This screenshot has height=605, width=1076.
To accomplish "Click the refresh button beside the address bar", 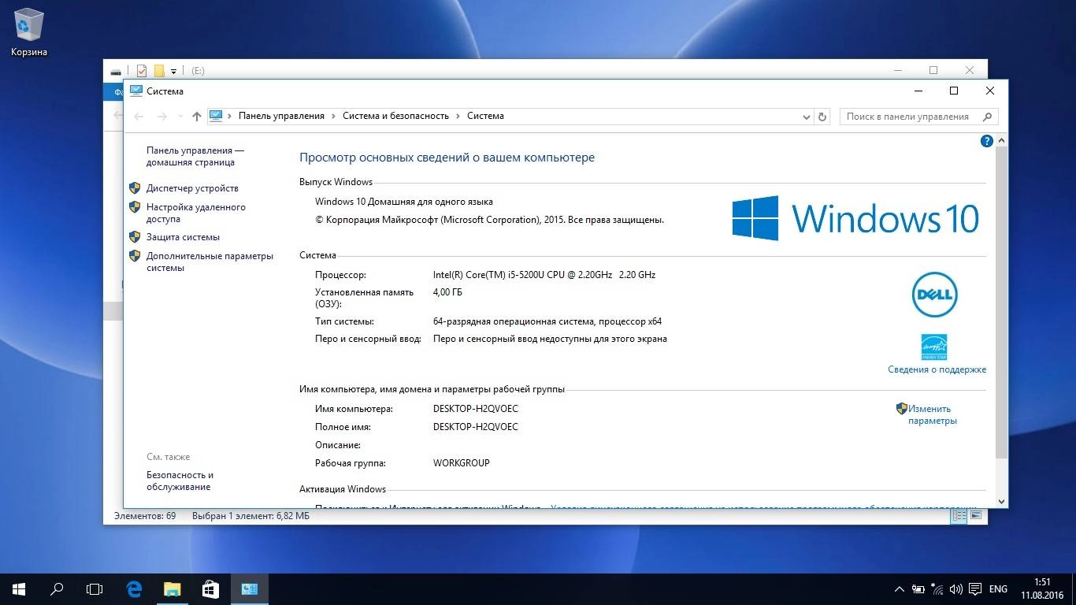I will click(x=822, y=117).
